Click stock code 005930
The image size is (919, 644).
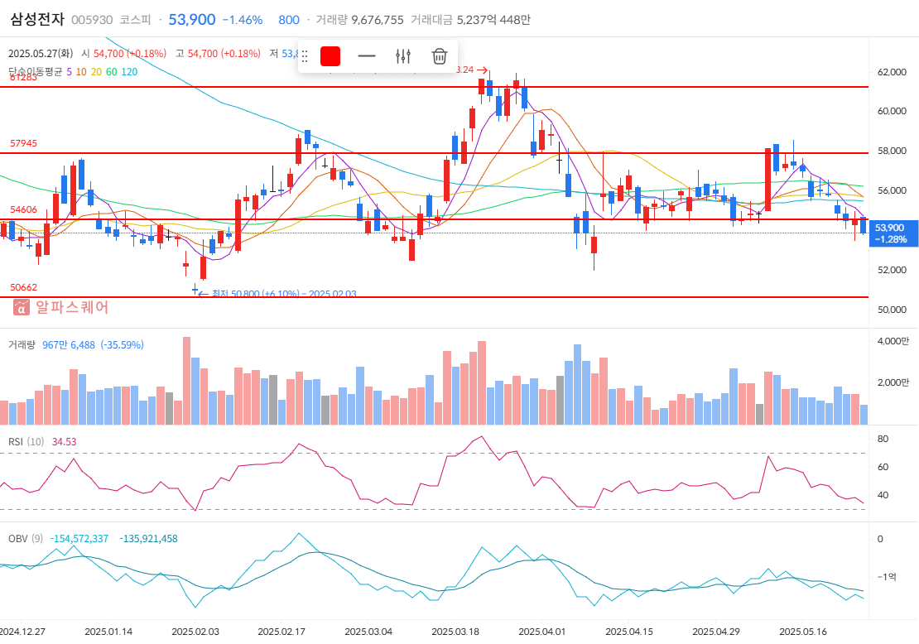point(92,20)
